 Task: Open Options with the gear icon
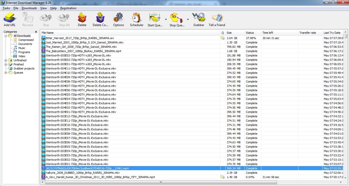point(118,18)
